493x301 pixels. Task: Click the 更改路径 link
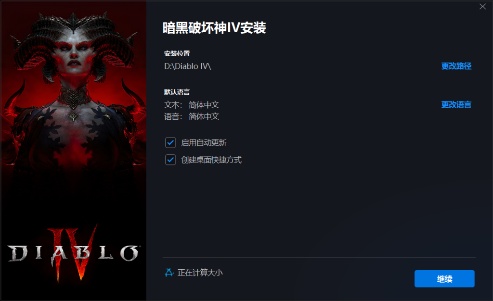click(x=456, y=66)
